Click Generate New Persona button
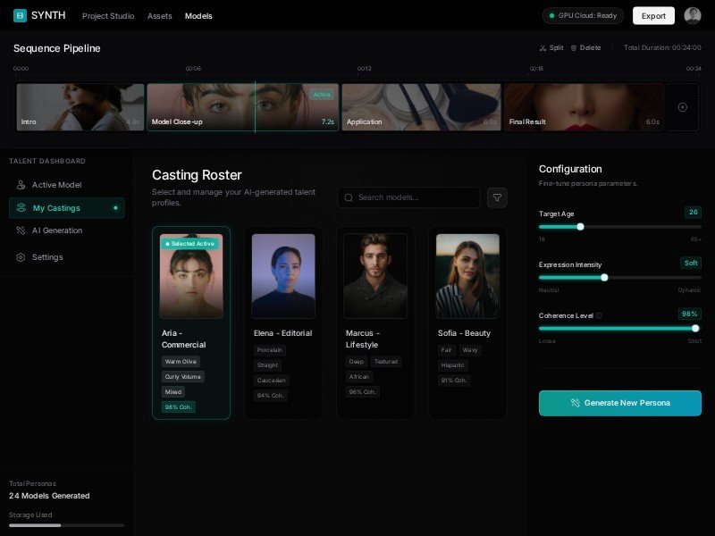Viewport: 715px width, 536px height. pos(619,403)
